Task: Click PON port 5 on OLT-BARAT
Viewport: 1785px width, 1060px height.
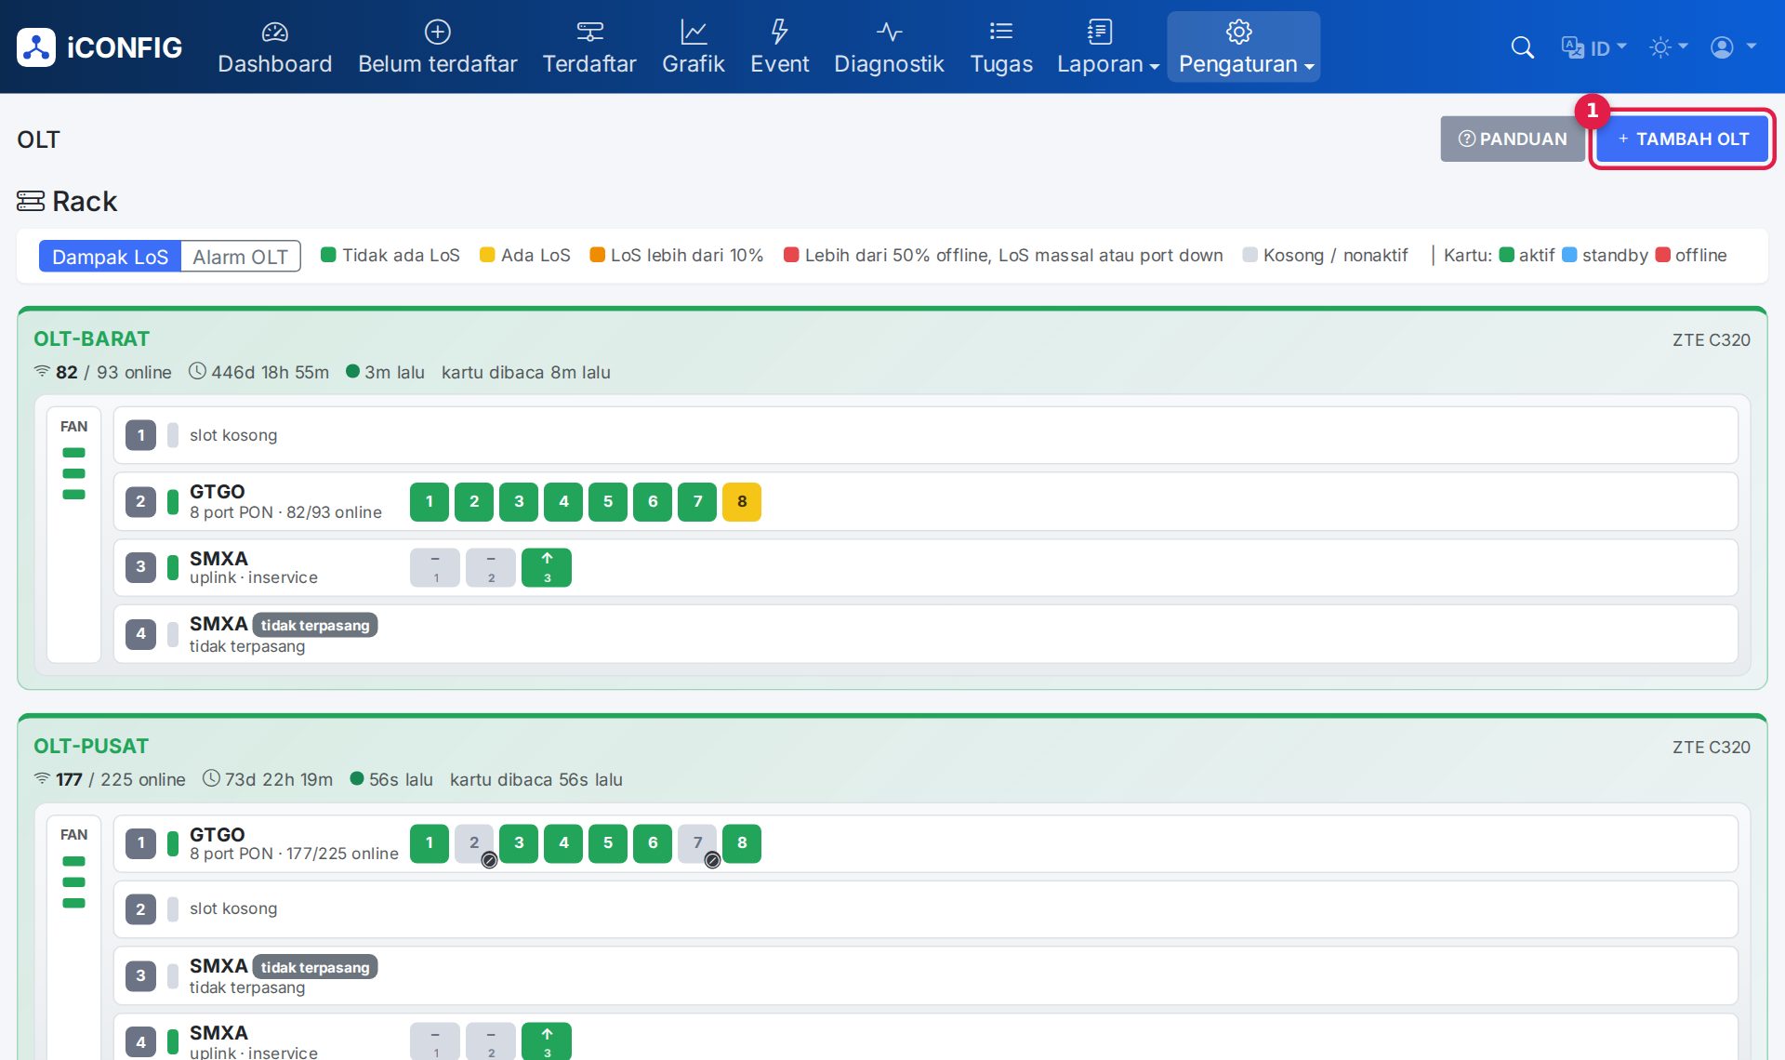Action: tap(608, 501)
